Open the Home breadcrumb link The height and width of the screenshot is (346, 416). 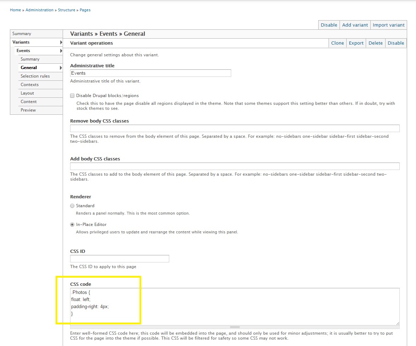tap(15, 10)
